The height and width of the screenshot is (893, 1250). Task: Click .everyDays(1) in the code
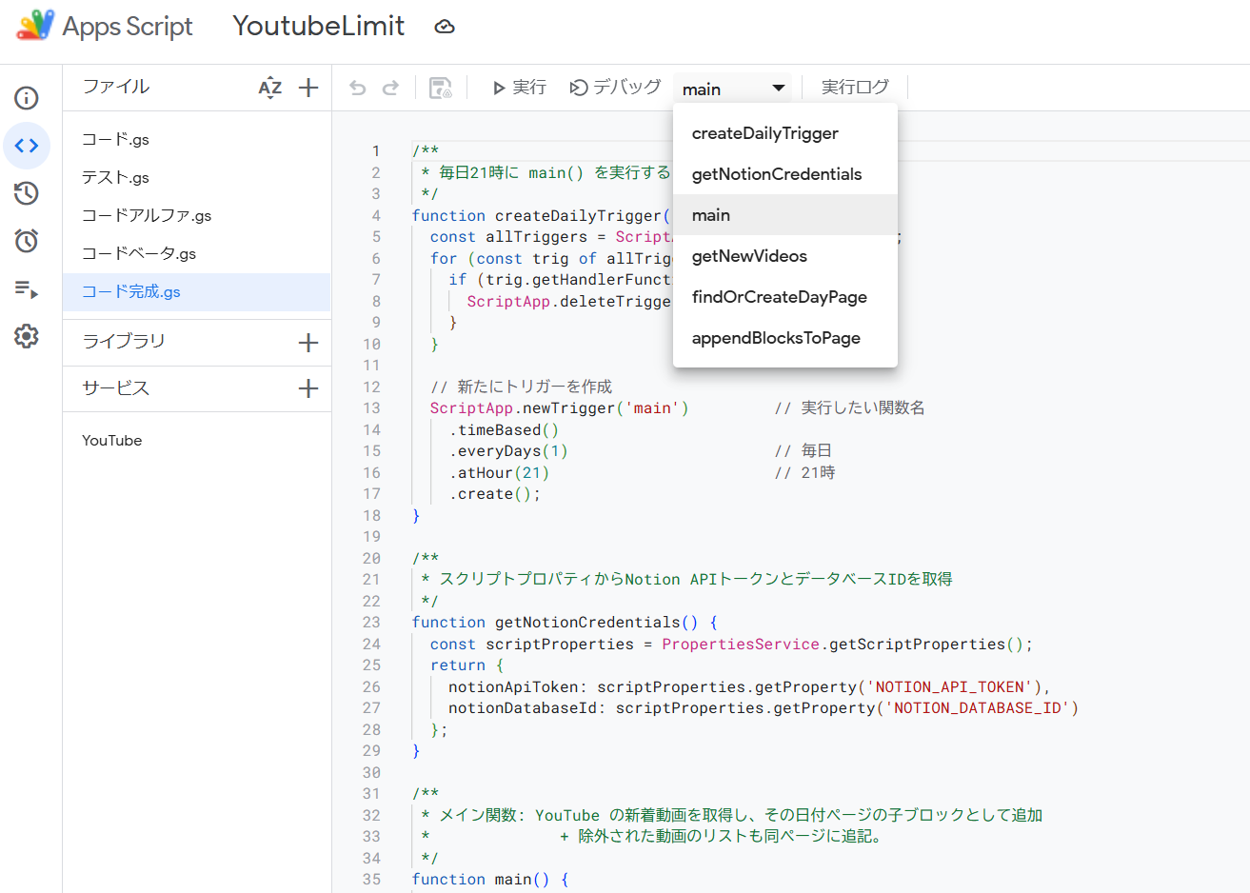(508, 451)
